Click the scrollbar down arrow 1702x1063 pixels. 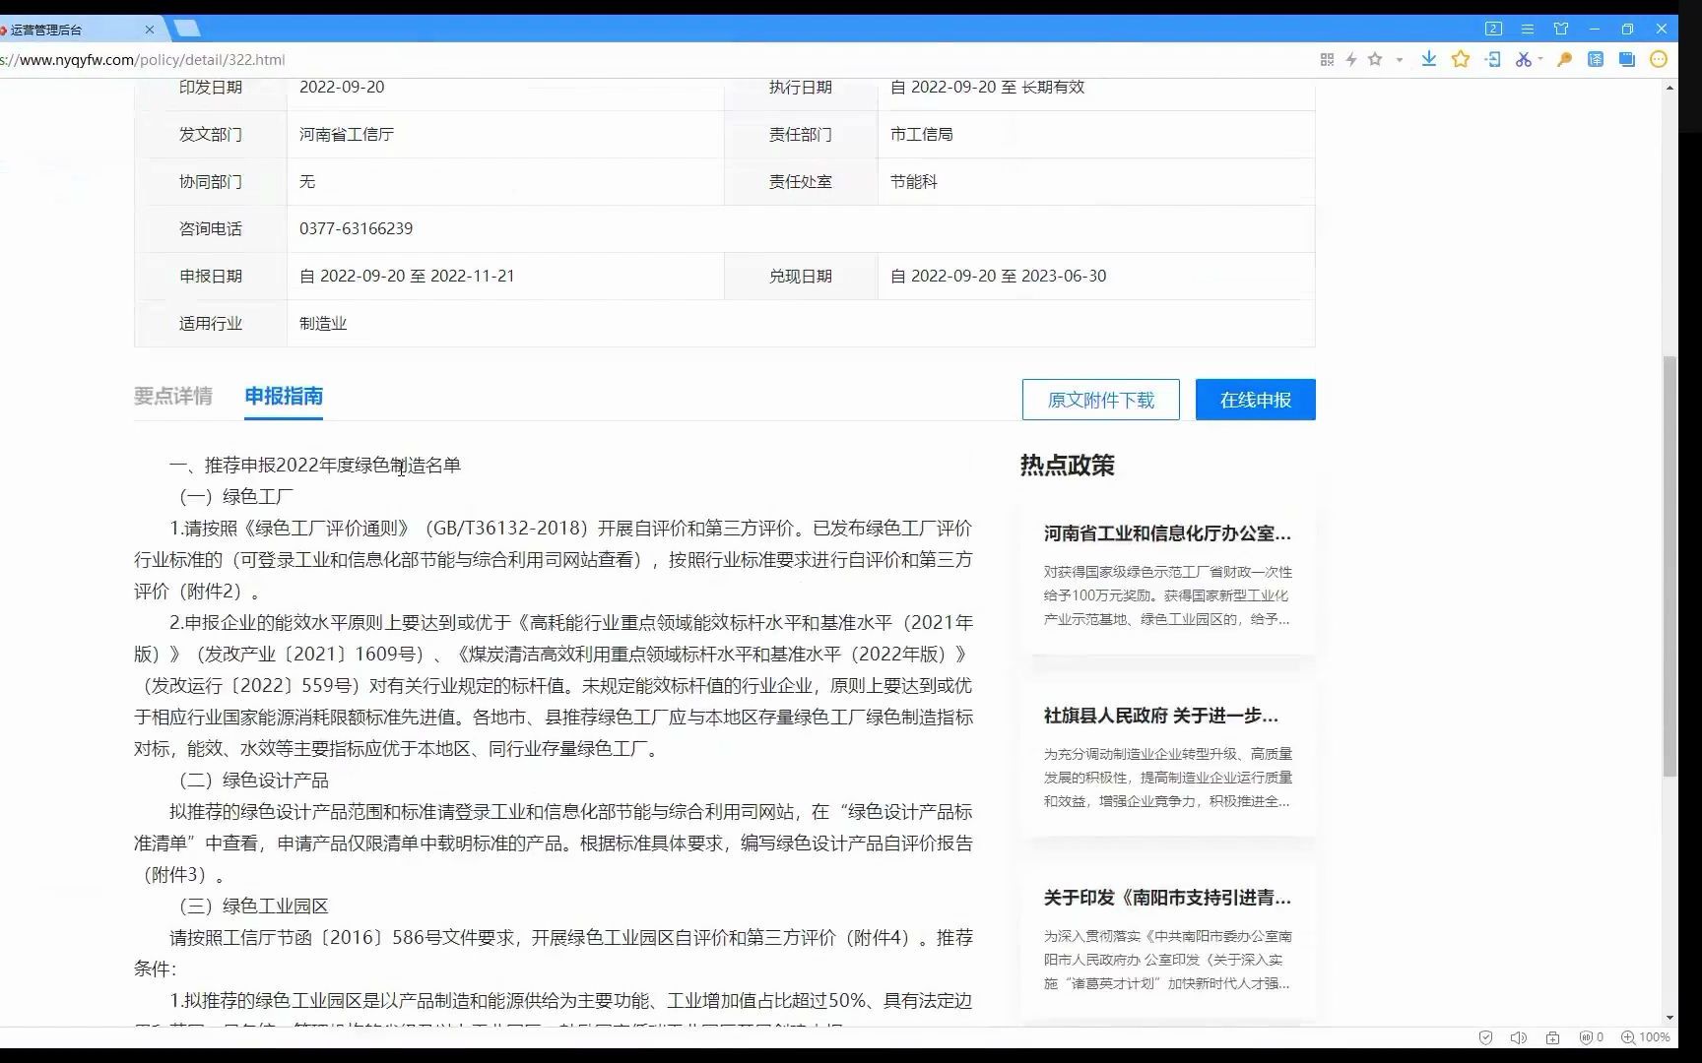(1669, 1018)
